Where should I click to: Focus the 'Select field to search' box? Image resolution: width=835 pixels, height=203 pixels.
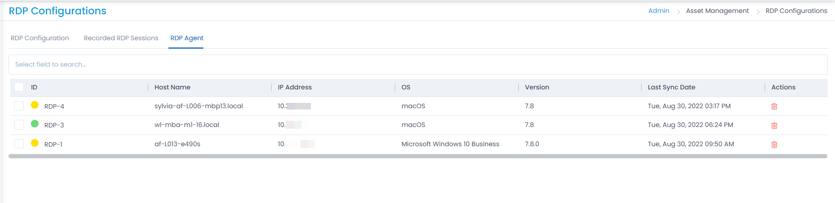pyautogui.click(x=418, y=64)
